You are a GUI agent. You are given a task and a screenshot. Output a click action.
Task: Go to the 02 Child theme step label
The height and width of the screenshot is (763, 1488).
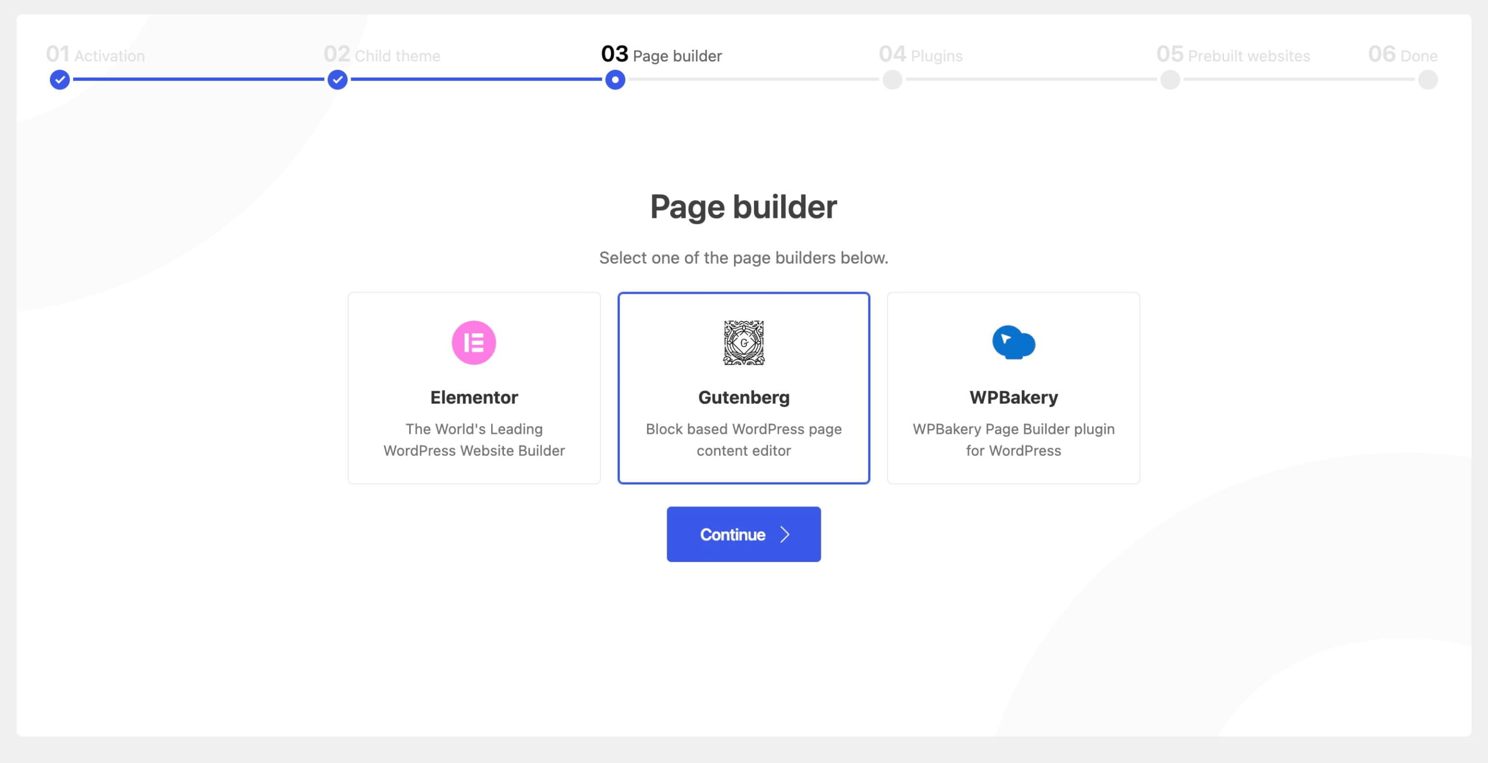(382, 55)
